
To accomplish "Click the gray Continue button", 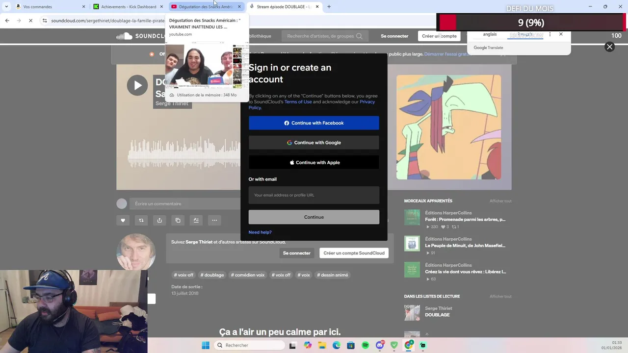I will click(x=314, y=217).
